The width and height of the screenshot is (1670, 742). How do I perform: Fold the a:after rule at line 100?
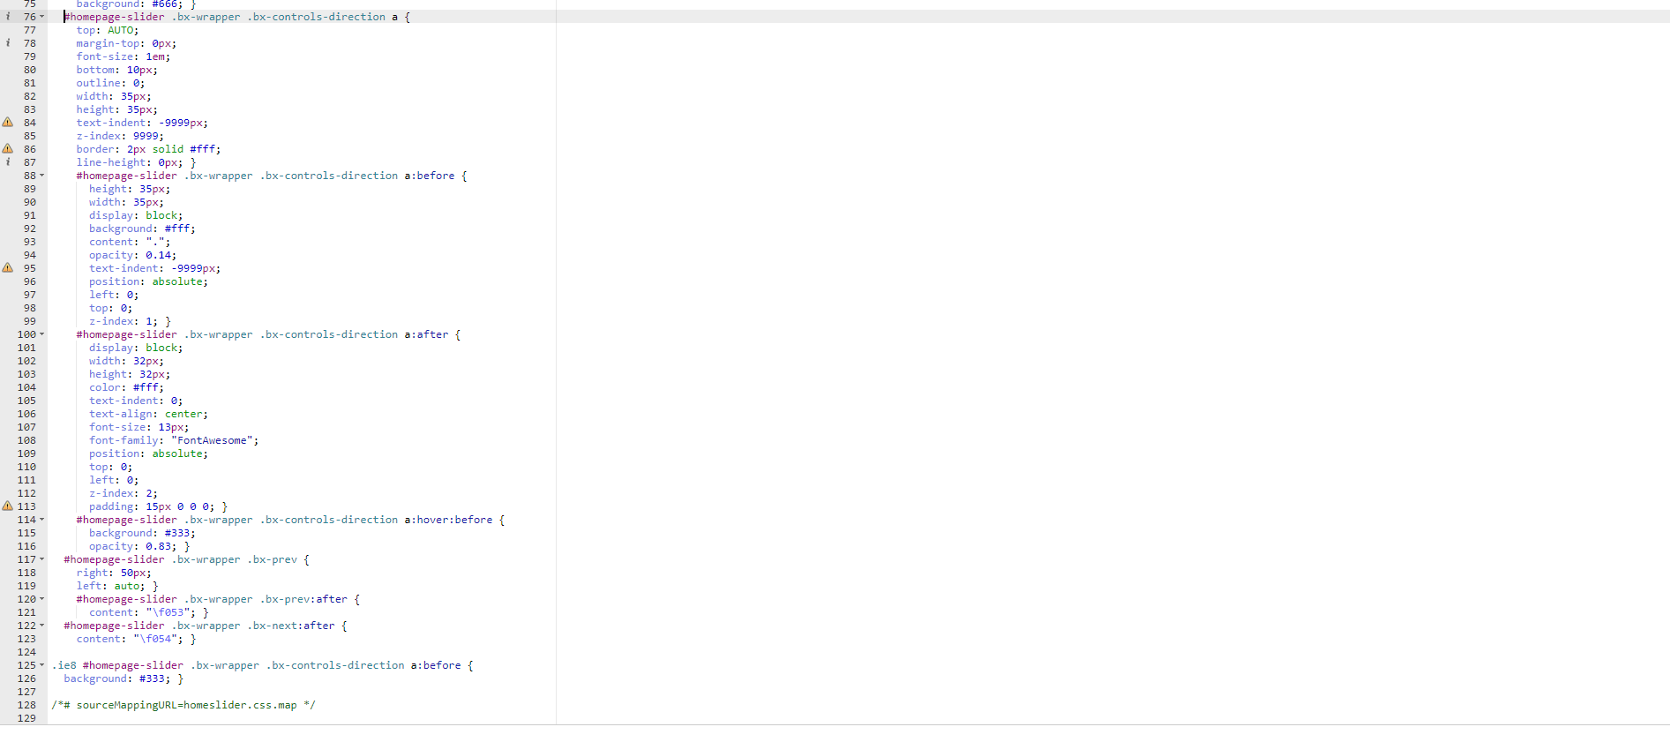[x=41, y=334]
